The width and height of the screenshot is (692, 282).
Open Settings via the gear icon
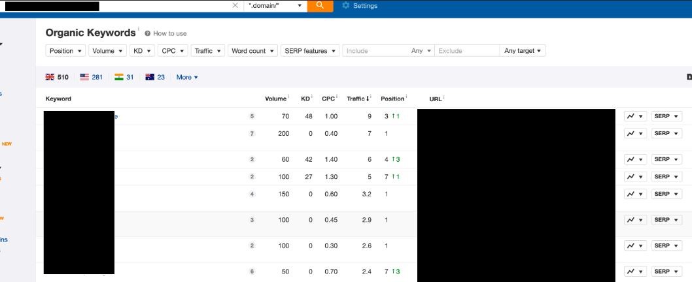(x=346, y=6)
